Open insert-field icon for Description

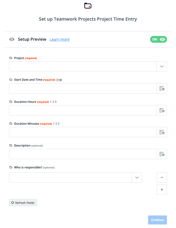[x=162, y=154]
